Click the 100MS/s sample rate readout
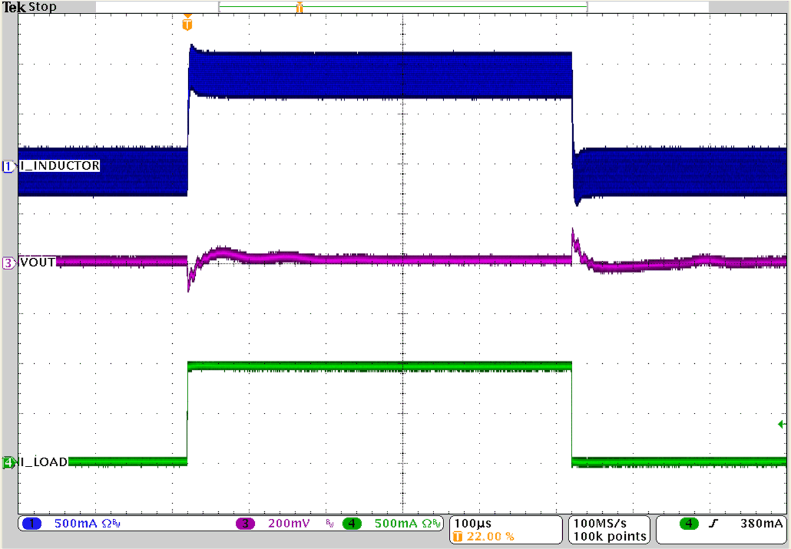The height and width of the screenshot is (549, 791). coord(600,523)
